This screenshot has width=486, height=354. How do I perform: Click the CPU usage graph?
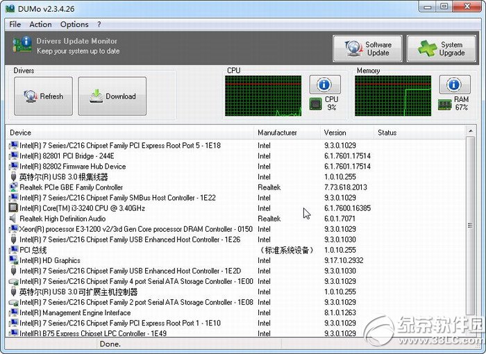tap(263, 96)
